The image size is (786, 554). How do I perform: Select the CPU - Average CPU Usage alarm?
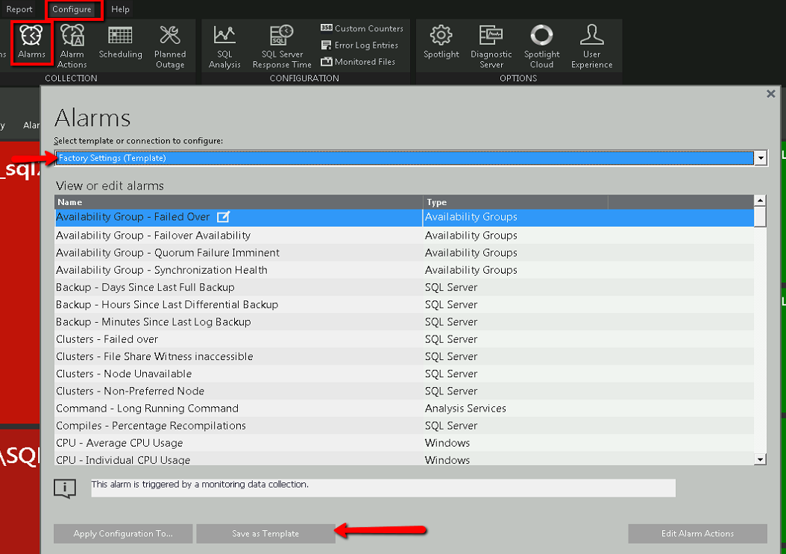pyautogui.click(x=119, y=443)
